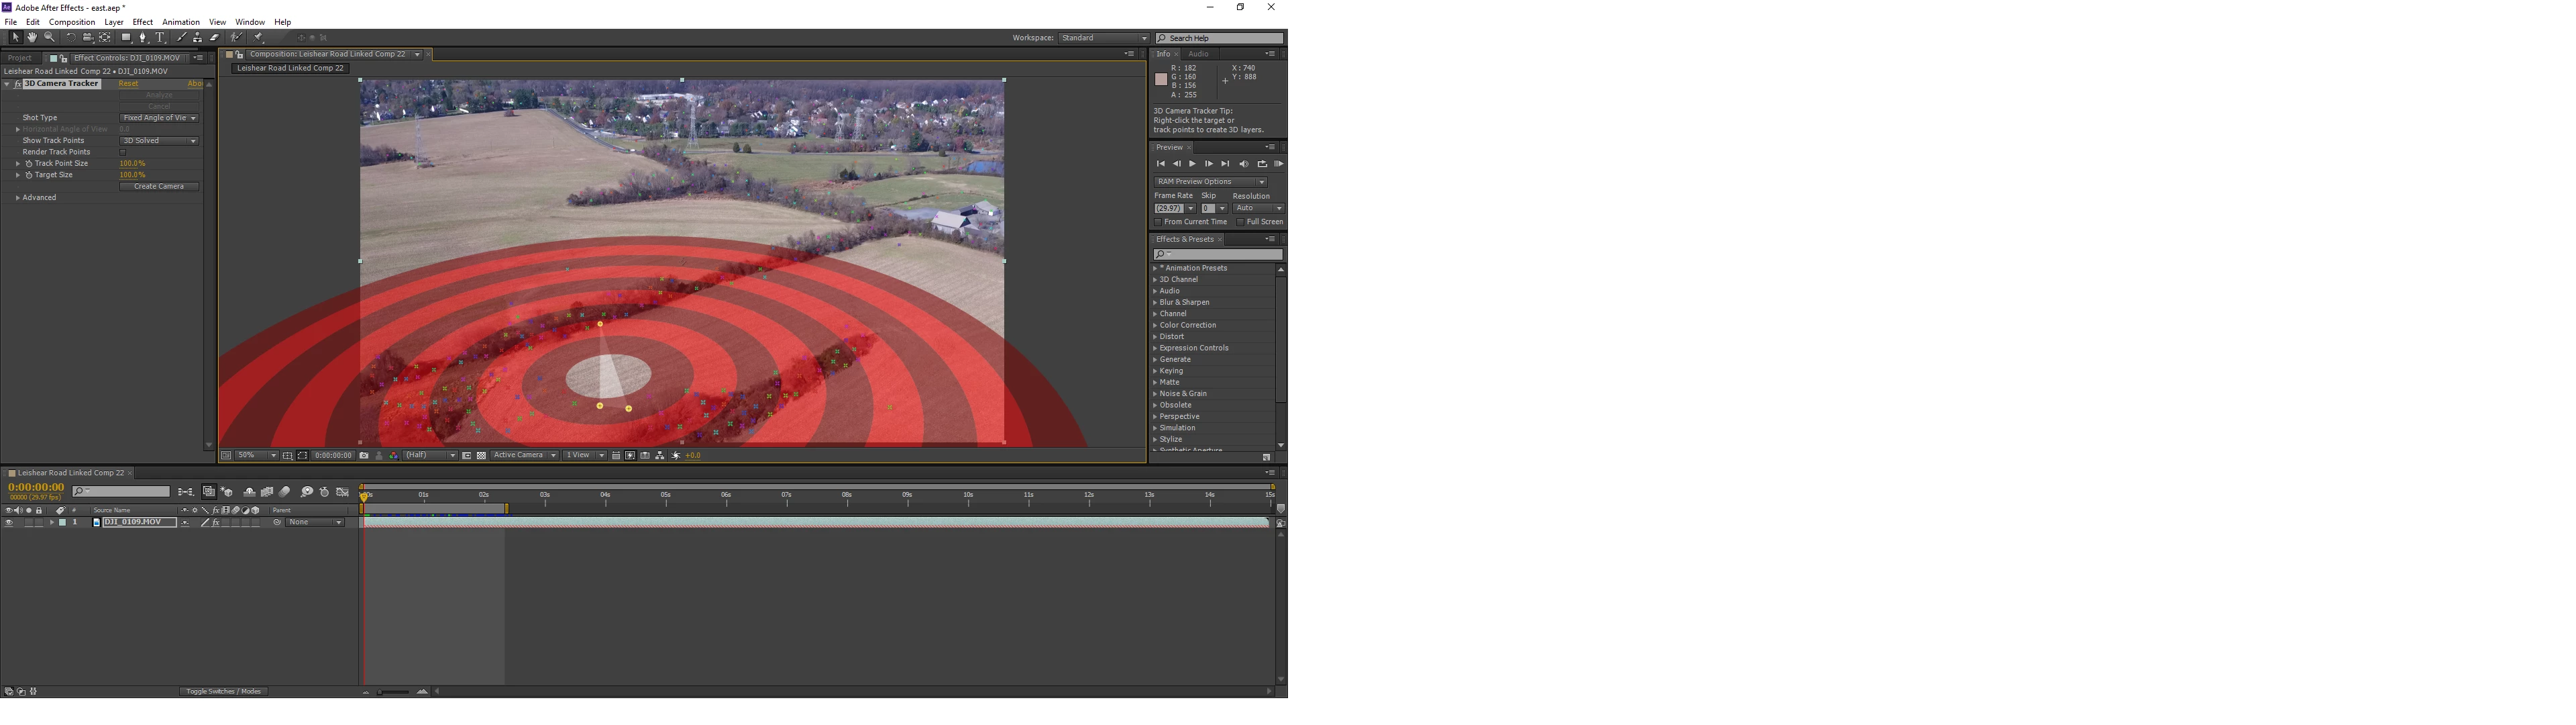Toggle video visibility for DJI_0109.MOV layer
This screenshot has height=725, width=2576.
pyautogui.click(x=9, y=523)
